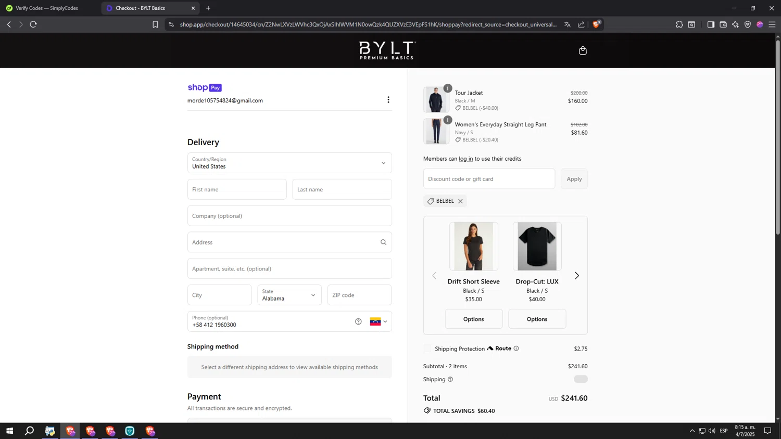The width and height of the screenshot is (781, 439).
Task: Open Brave VPN shield icon in toolbar
Action: point(748,24)
